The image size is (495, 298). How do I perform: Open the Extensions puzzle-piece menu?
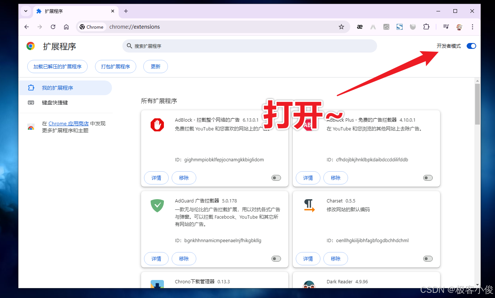click(x=426, y=27)
